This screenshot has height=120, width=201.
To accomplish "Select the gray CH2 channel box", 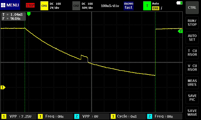I will tap(76, 6).
